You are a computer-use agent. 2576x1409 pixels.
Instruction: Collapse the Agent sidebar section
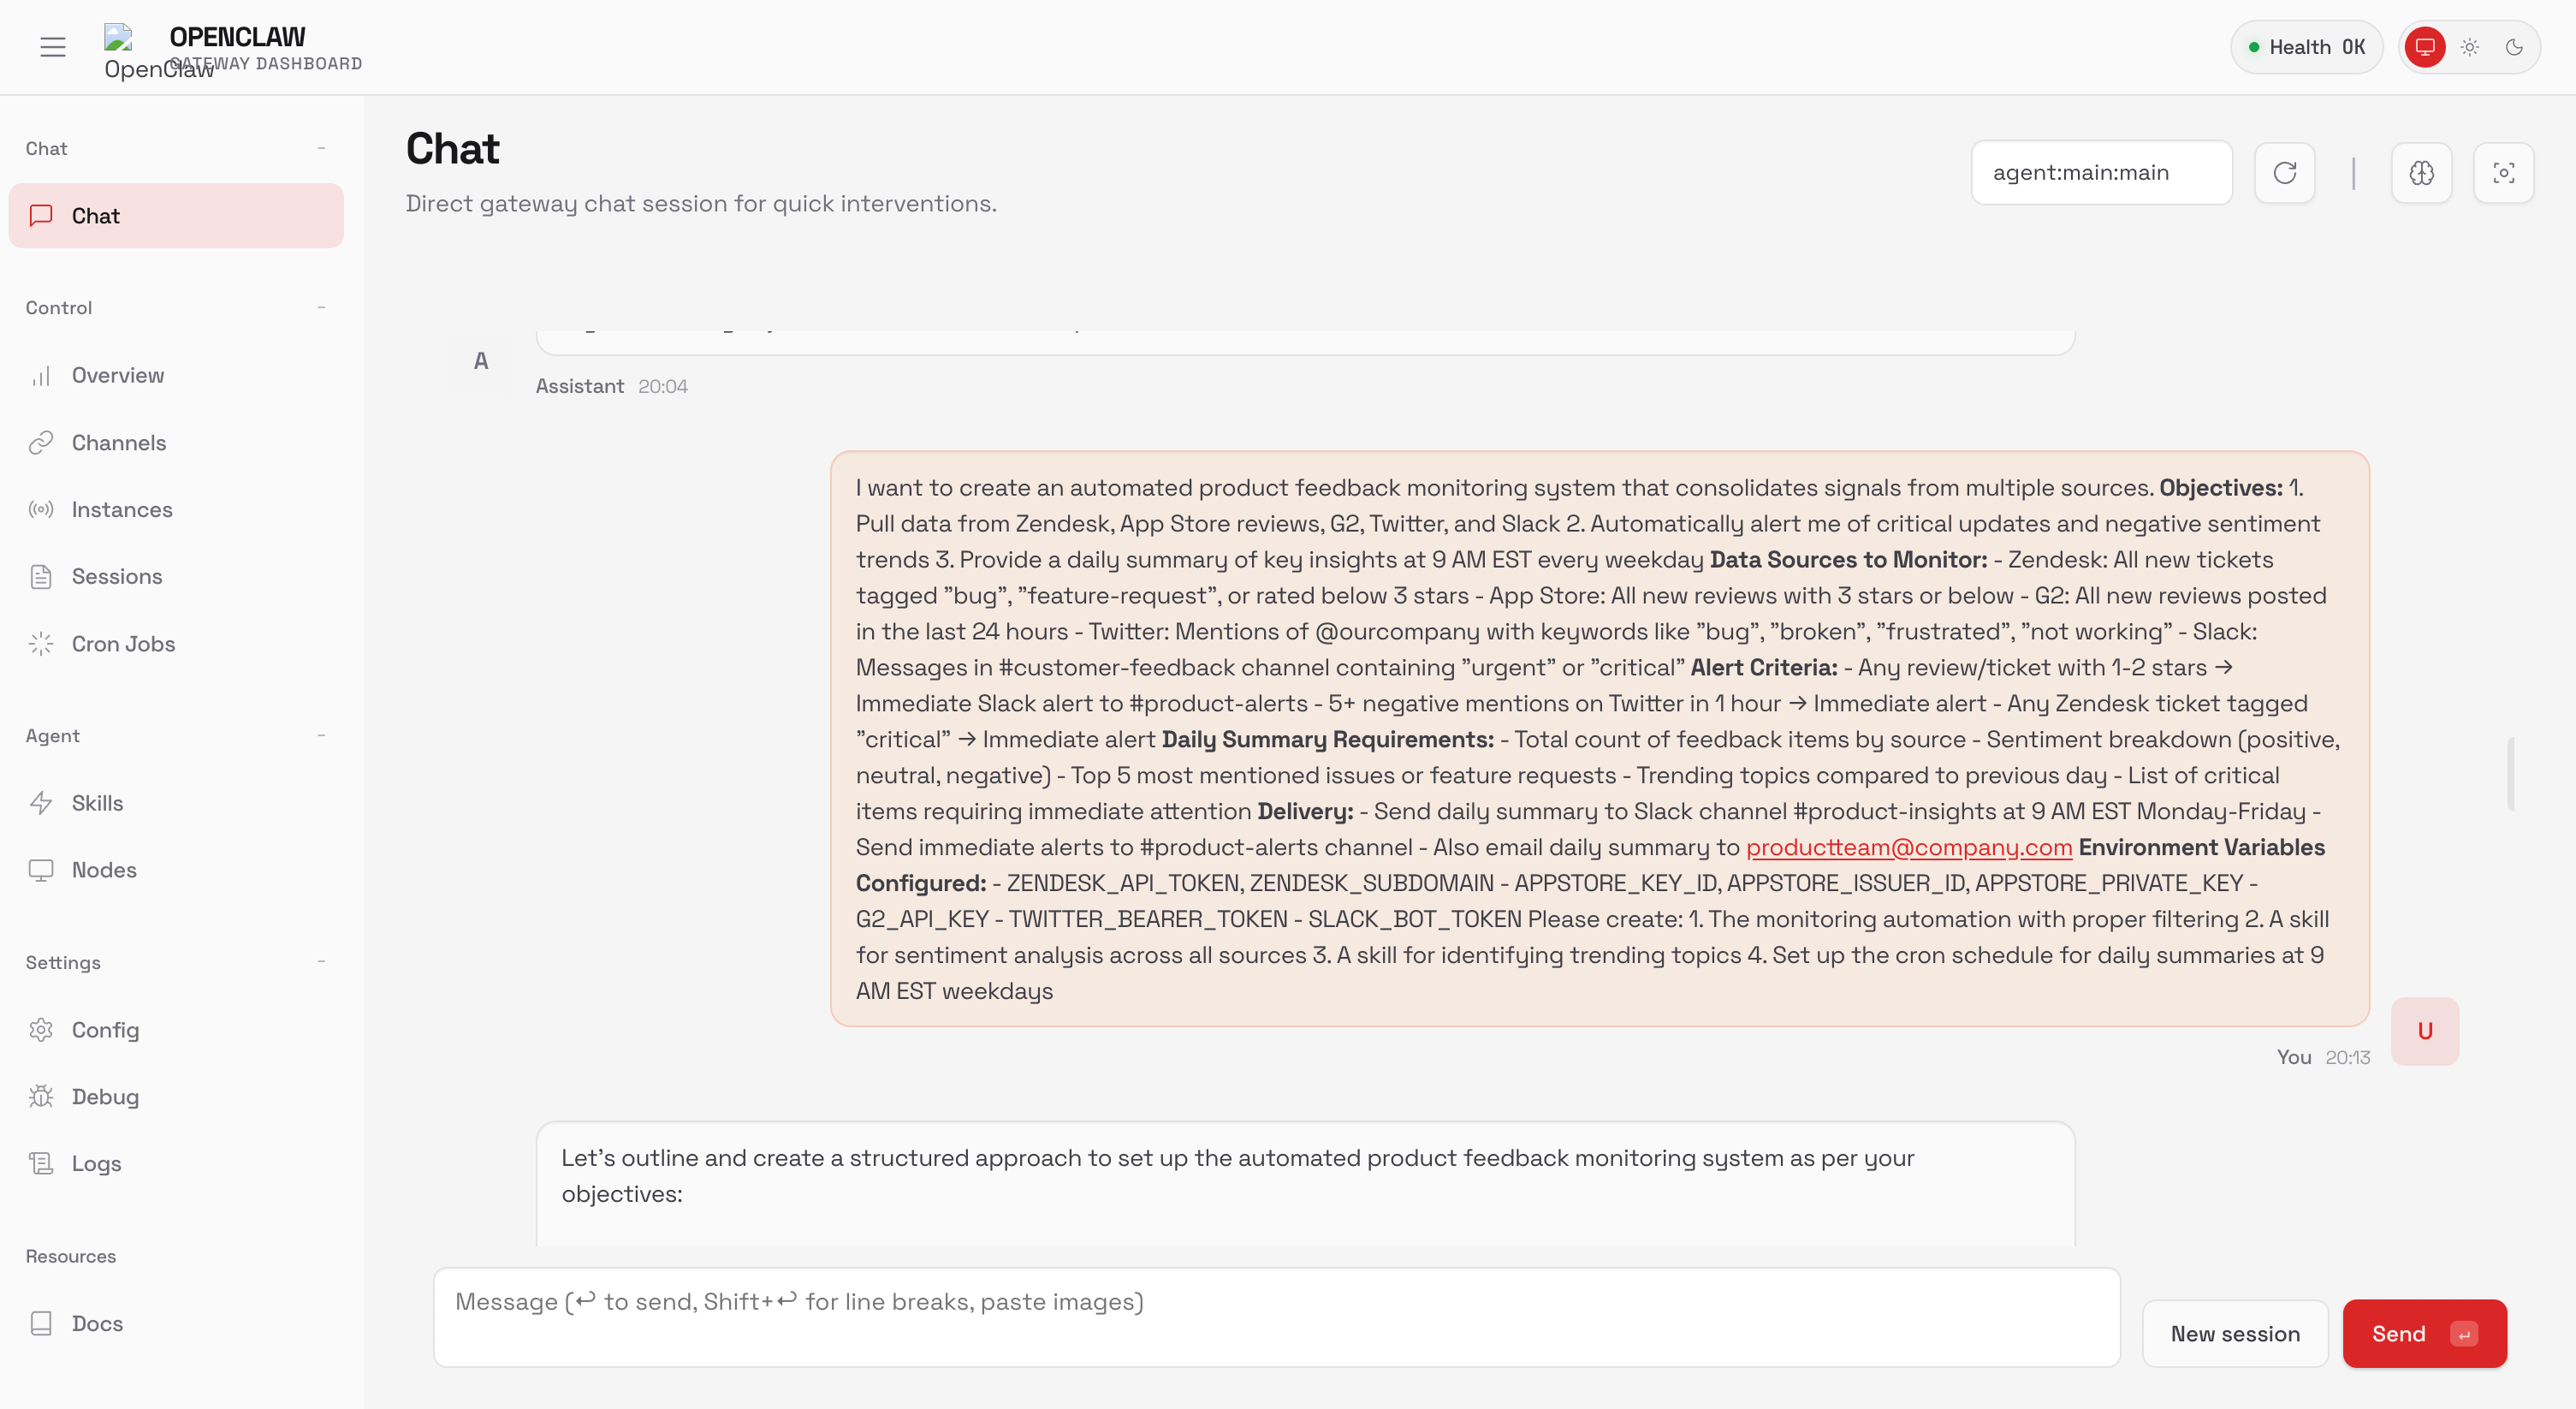click(x=321, y=735)
